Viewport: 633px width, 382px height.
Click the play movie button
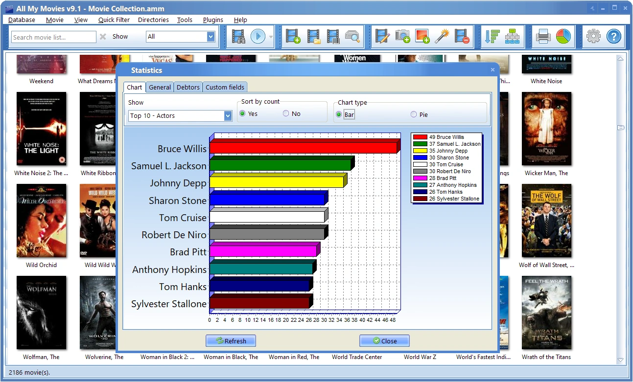tap(258, 37)
